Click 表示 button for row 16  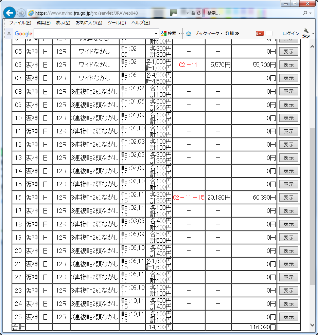288,198
